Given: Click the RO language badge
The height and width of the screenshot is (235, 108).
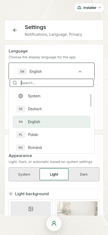Looking at the screenshot, I should coord(21,148).
